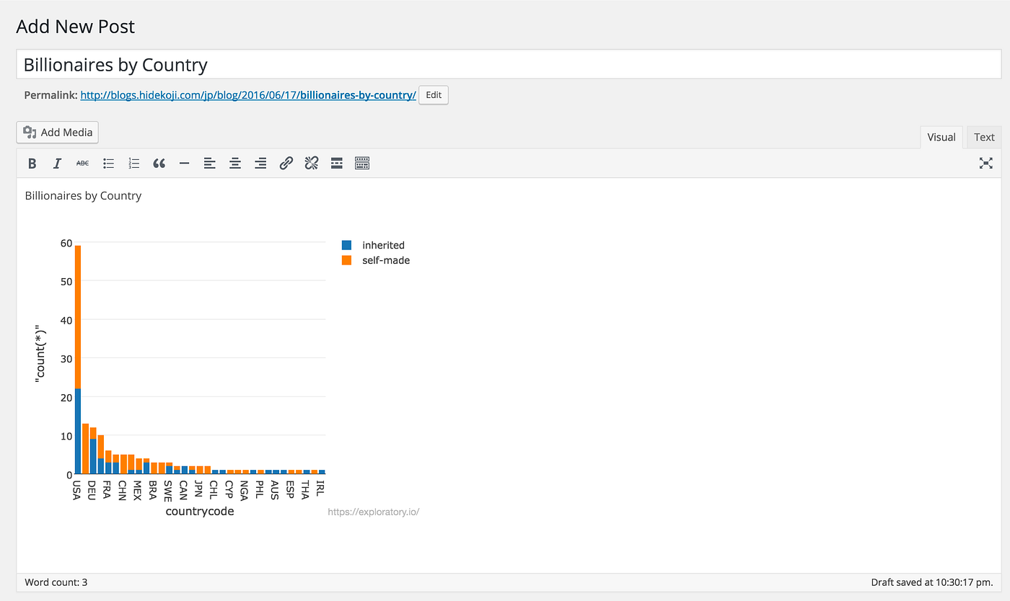The width and height of the screenshot is (1010, 601).
Task: Insert a bulleted list
Action: [108, 163]
